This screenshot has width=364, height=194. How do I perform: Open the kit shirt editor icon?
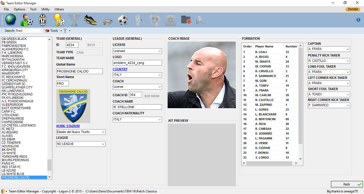point(155,20)
